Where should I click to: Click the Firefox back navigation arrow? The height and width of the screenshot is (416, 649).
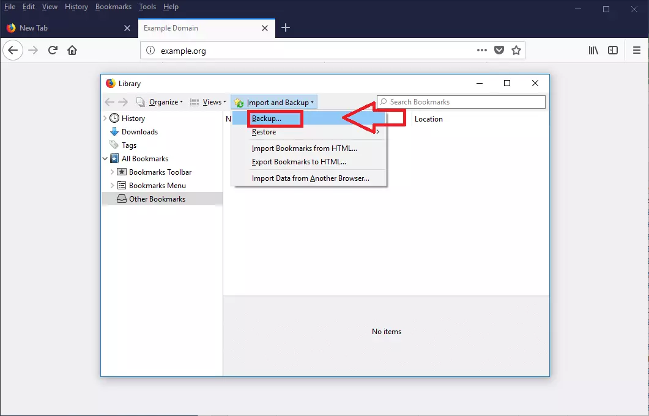pyautogui.click(x=13, y=51)
